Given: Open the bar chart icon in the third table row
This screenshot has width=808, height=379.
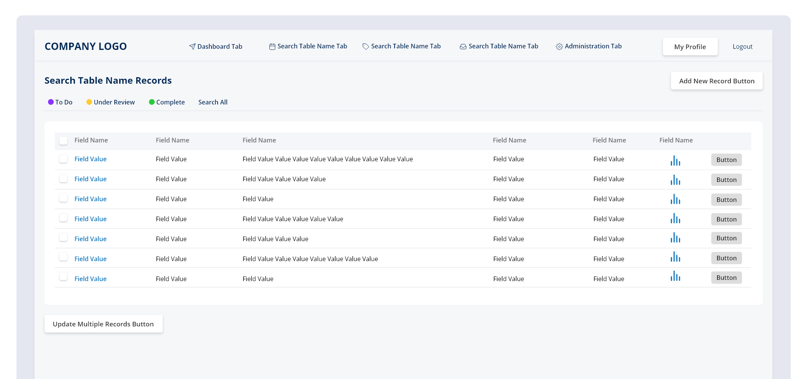Looking at the screenshot, I should click(675, 199).
